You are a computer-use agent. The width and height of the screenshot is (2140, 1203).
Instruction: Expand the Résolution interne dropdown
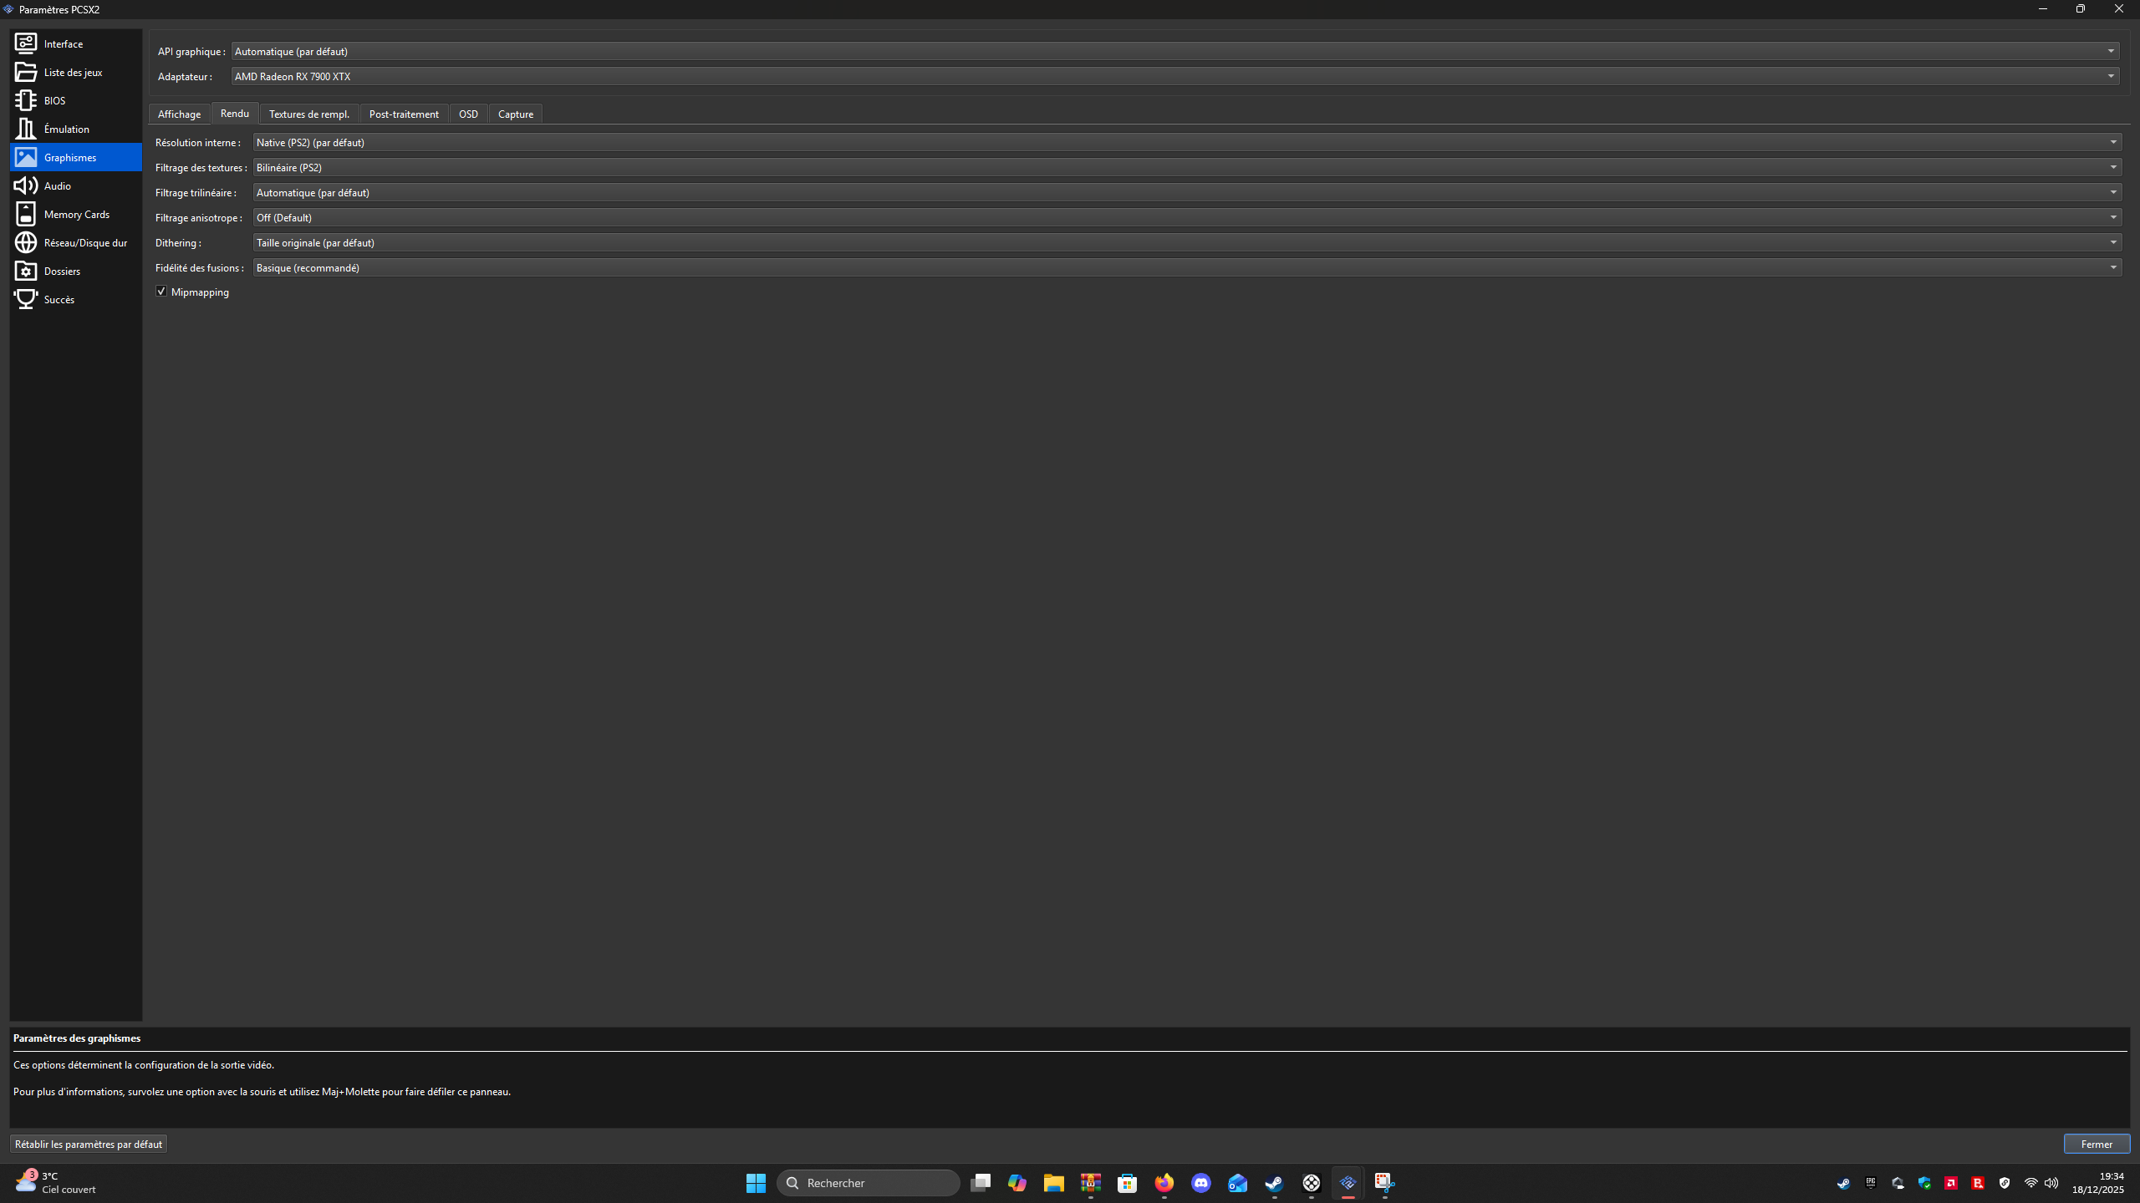pyautogui.click(x=1187, y=142)
